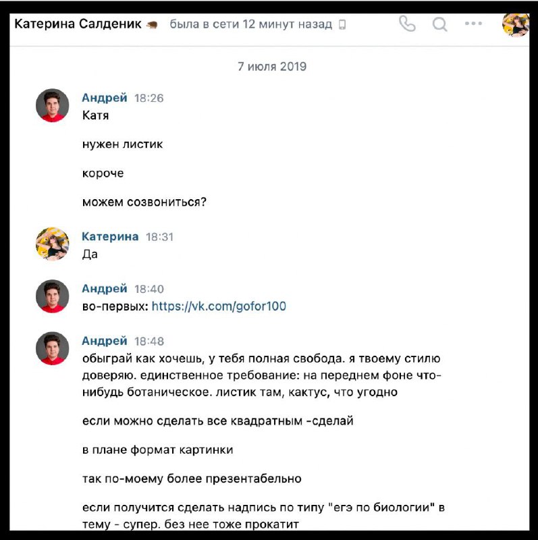Click Андрей's avatar at the 18:26 message
The width and height of the screenshot is (538, 540).
[53, 105]
